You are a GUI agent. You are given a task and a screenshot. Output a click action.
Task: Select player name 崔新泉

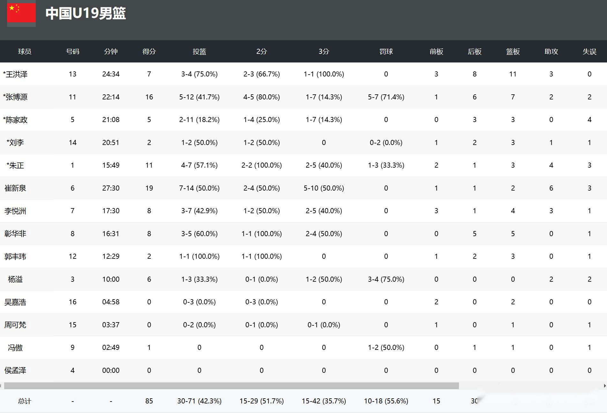[x=15, y=188]
